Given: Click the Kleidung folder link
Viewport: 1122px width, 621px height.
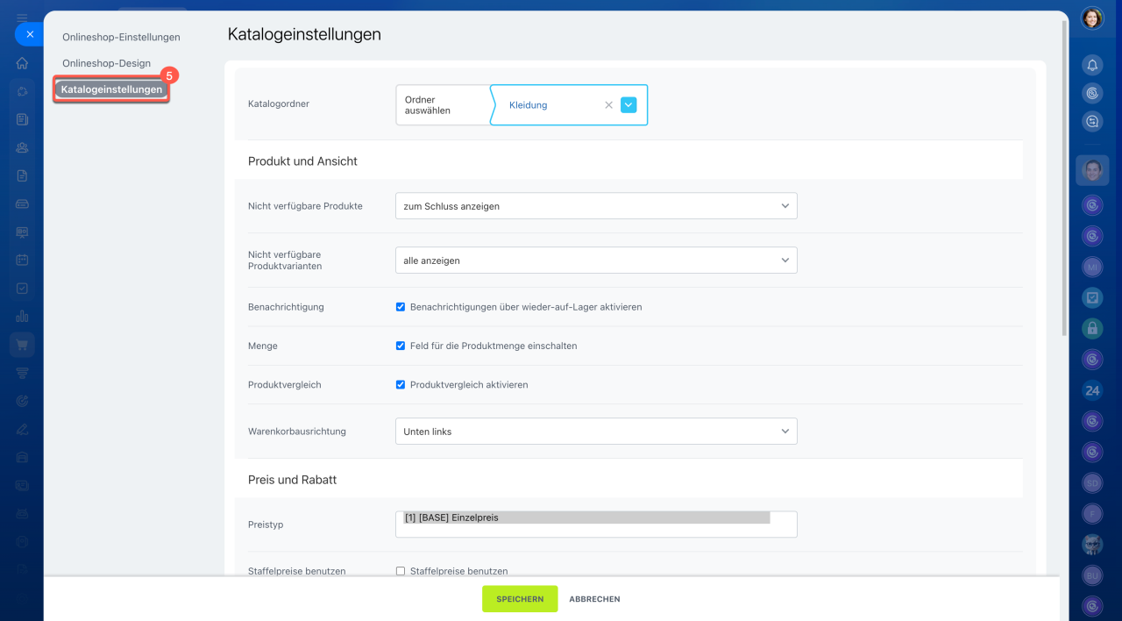Looking at the screenshot, I should [528, 105].
